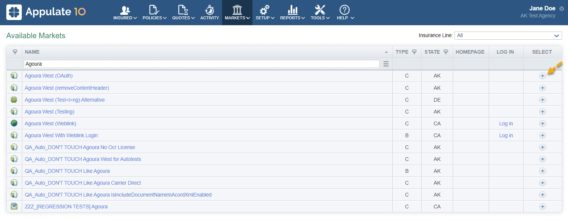Open the Insured menu

pyautogui.click(x=125, y=13)
